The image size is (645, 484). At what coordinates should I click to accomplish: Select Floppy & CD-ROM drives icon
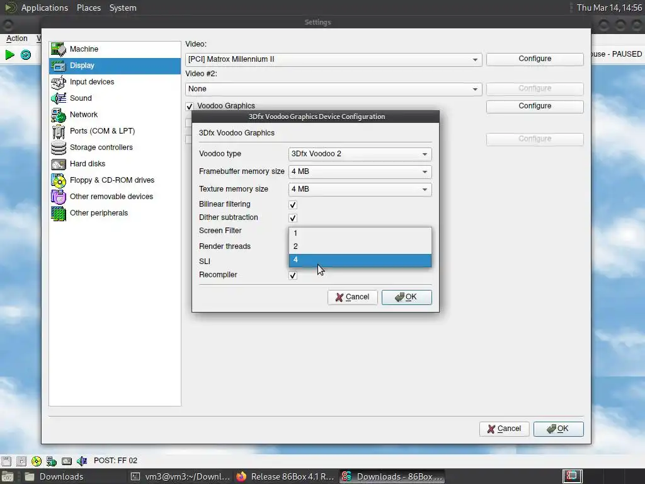pos(59,181)
